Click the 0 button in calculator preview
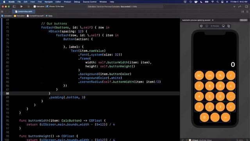The height and width of the screenshot is (141, 250). pos(204,117)
